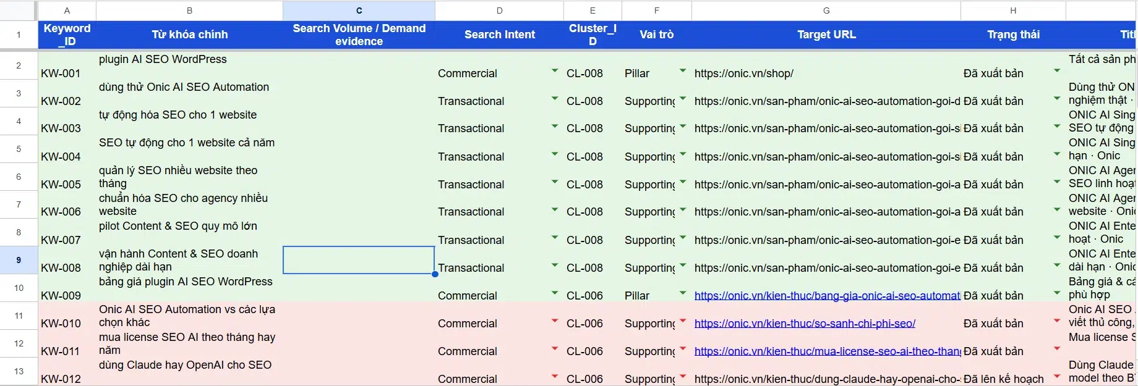Select cell 'plugin AI SEO WordPress'

tap(189, 65)
